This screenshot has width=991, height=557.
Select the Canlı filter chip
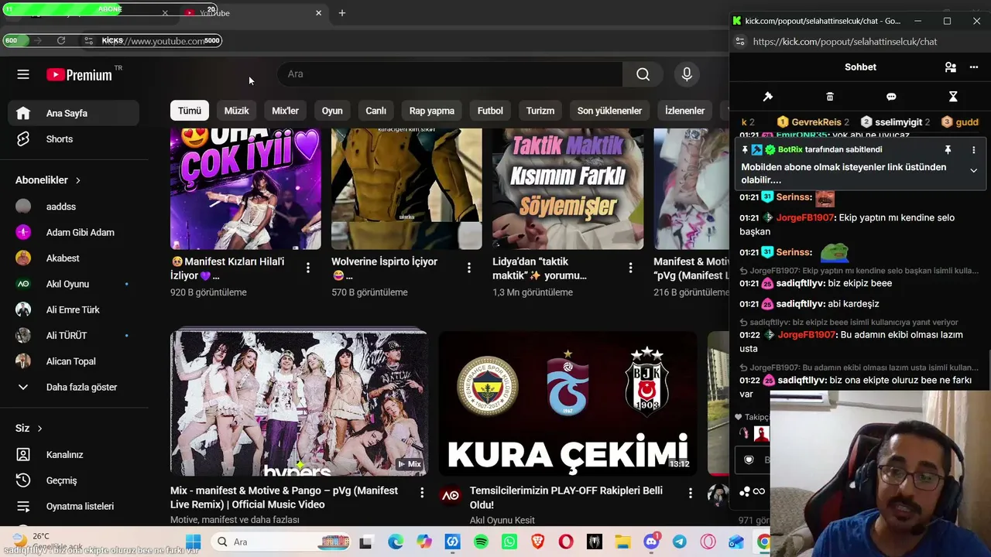coord(375,111)
